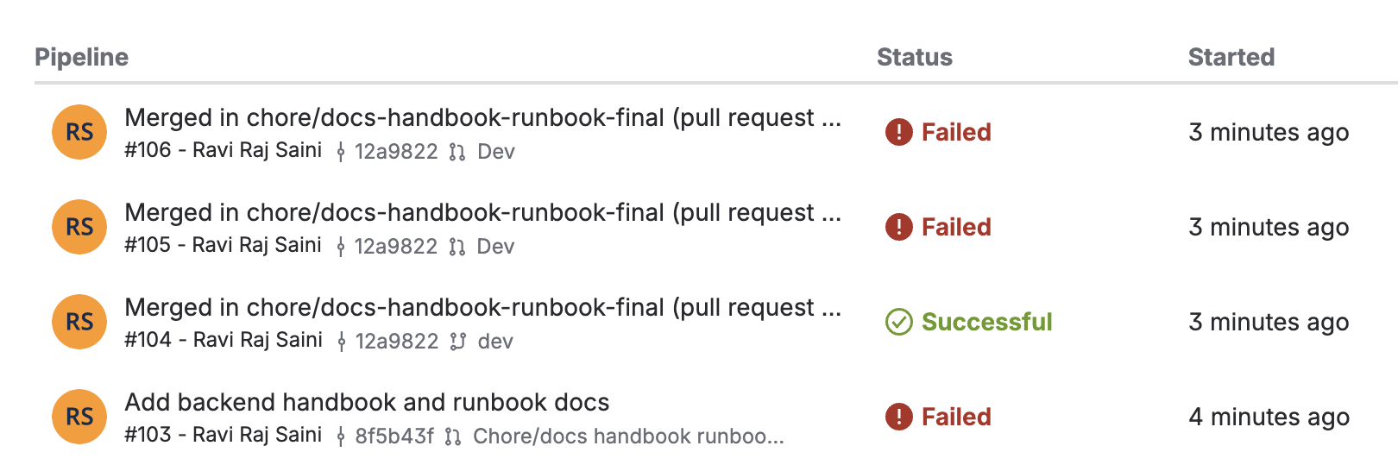1398x471 pixels.
Task: Click the red failed icon for pipeline #105
Action: point(899,227)
